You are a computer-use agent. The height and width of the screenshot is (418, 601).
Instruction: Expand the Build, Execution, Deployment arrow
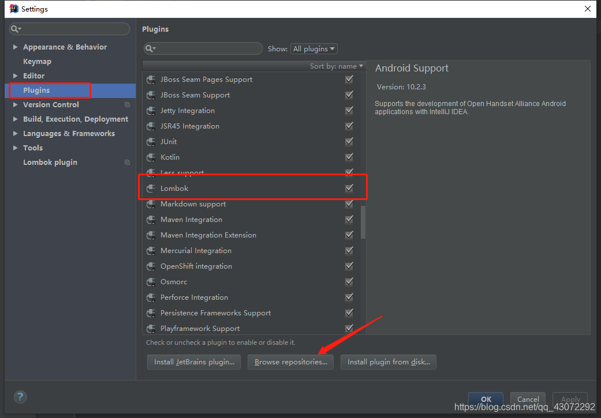click(x=16, y=119)
